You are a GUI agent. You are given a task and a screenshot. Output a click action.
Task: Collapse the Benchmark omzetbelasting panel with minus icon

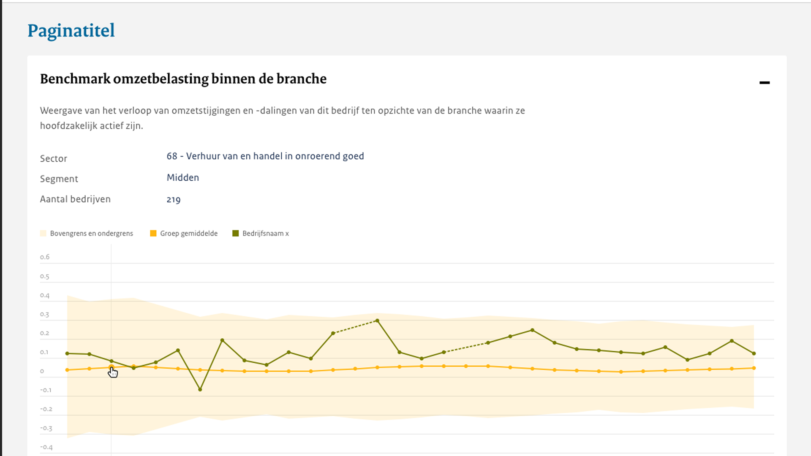point(764,82)
